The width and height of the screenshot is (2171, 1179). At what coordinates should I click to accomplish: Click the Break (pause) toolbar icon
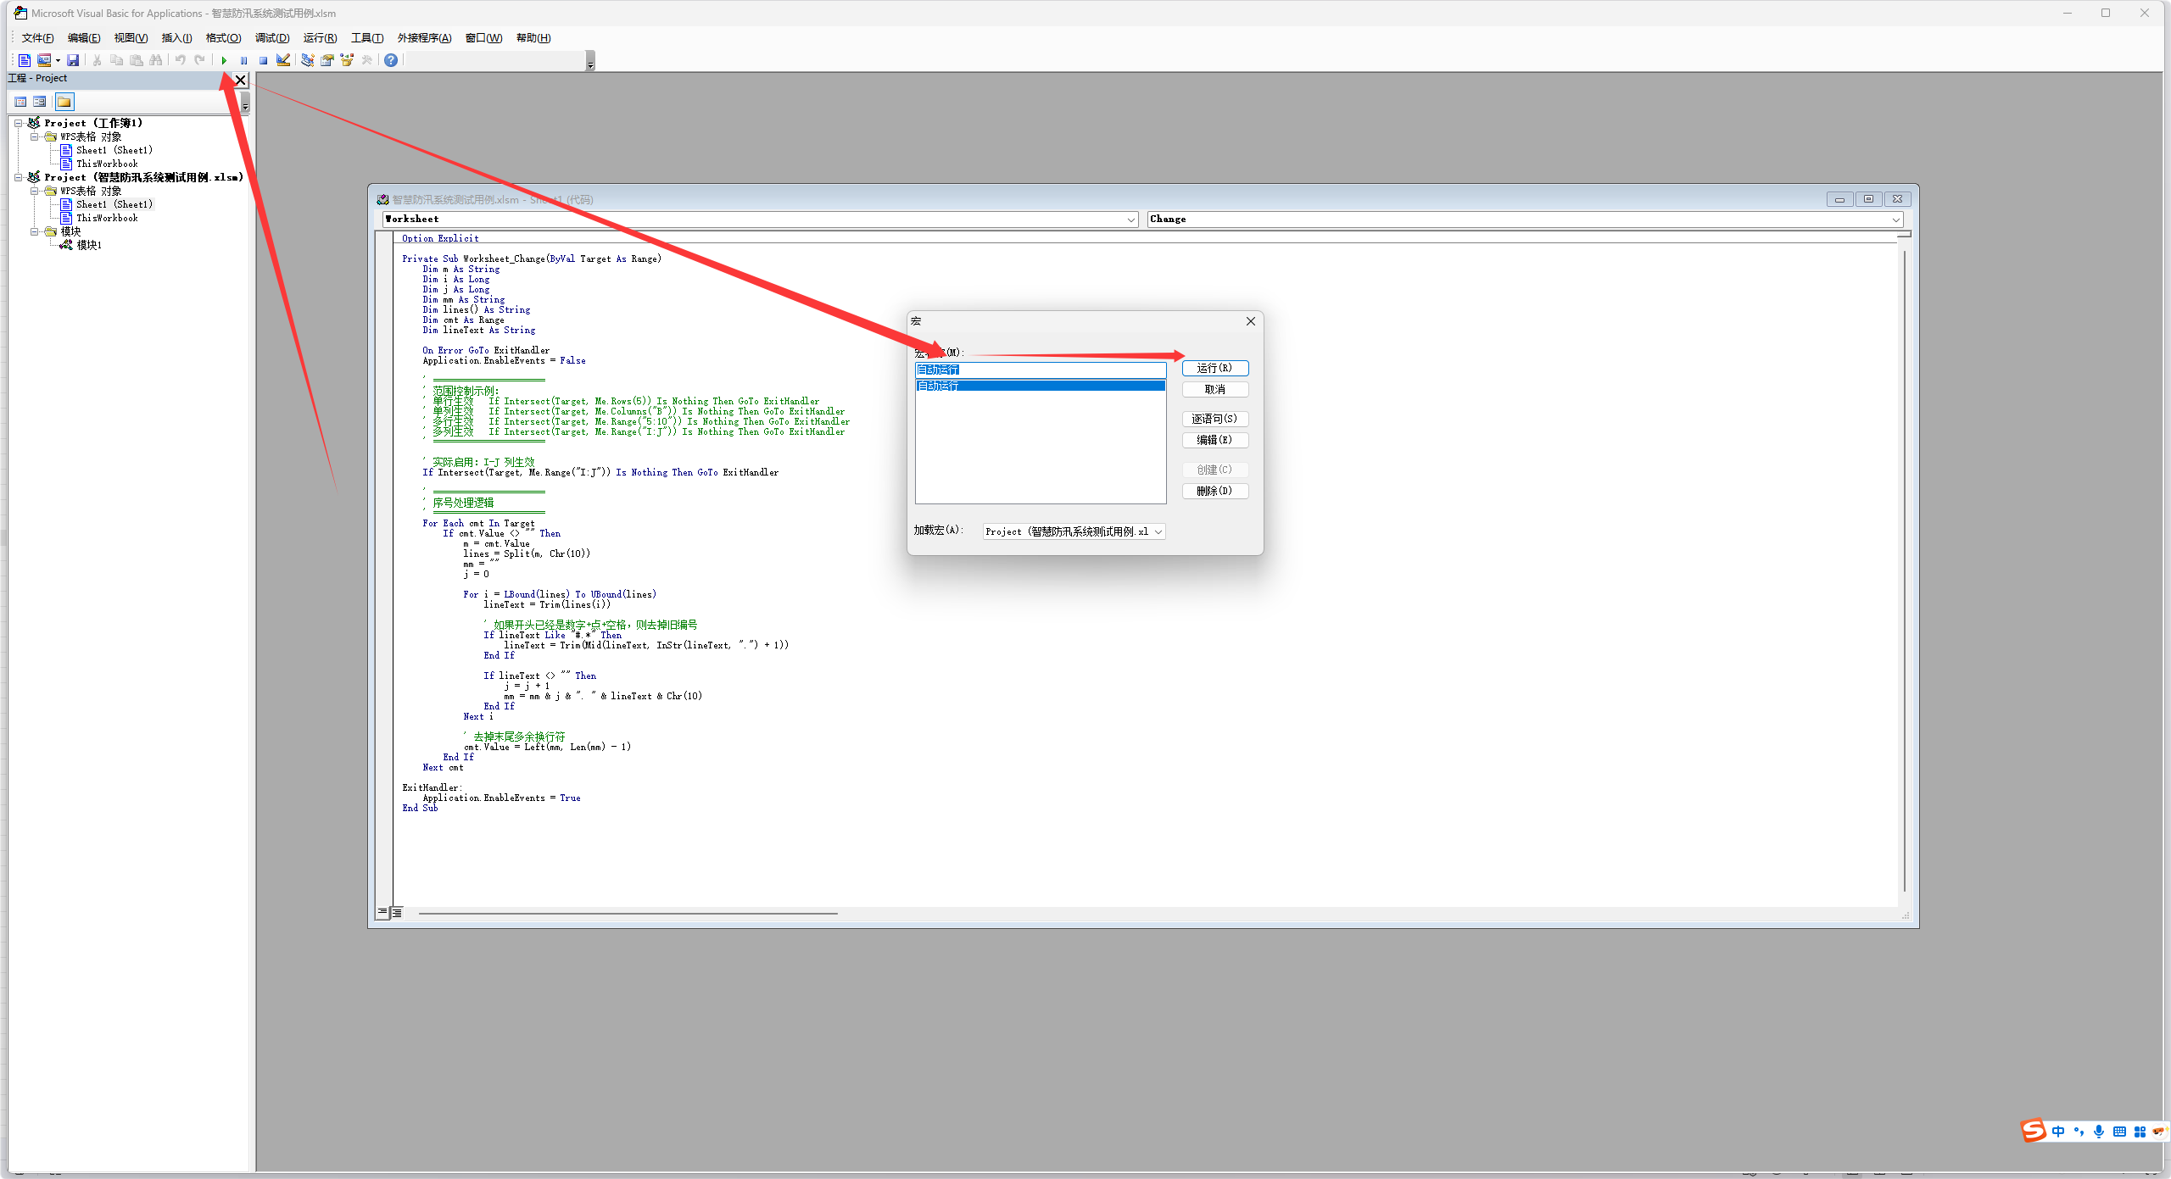click(x=243, y=60)
